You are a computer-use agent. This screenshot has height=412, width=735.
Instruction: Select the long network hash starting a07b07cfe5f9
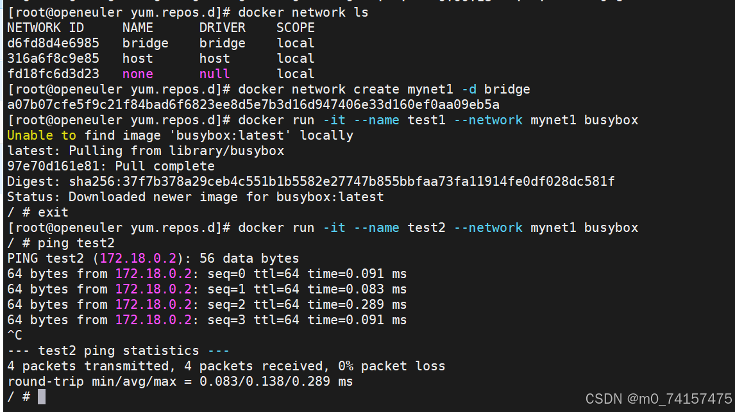pos(253,104)
